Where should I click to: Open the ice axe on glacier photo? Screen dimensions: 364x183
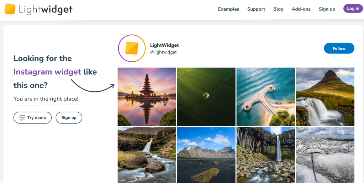click(x=325, y=155)
